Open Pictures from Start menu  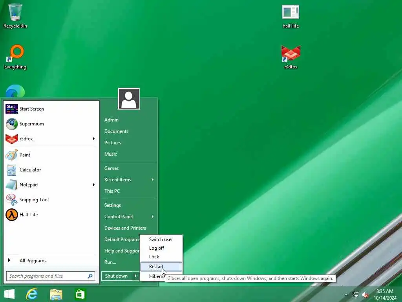tap(129, 143)
